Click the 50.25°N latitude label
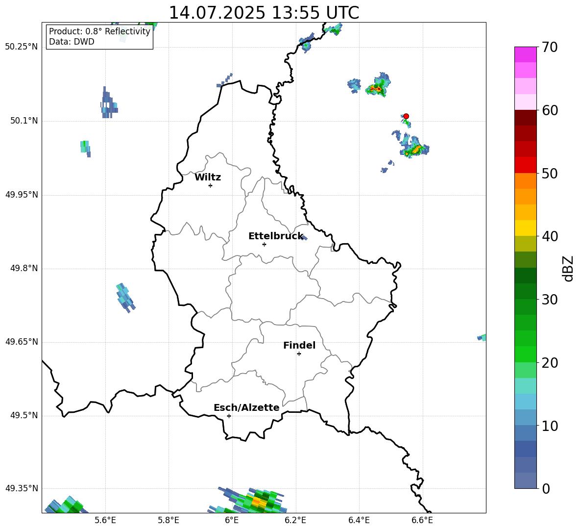This screenshot has width=580, height=530. coord(22,47)
